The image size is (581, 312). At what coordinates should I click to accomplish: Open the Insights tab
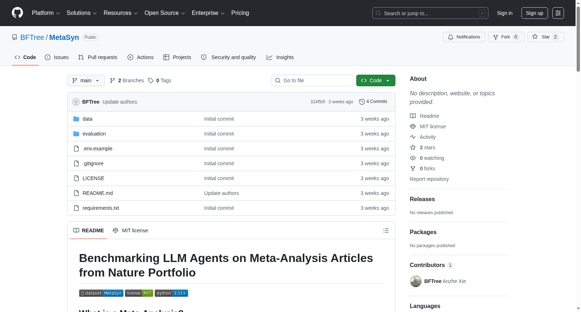(280, 57)
